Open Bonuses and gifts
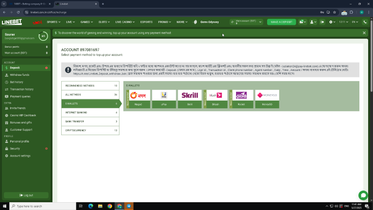373x210 pixels. pyautogui.click(x=26, y=122)
